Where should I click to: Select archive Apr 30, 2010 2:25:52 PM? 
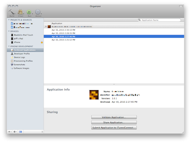point(114,40)
